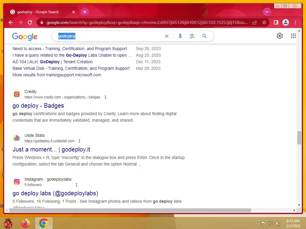Clear the search box text
Image resolution: width=306 pixels, height=229 pixels.
[166, 36]
